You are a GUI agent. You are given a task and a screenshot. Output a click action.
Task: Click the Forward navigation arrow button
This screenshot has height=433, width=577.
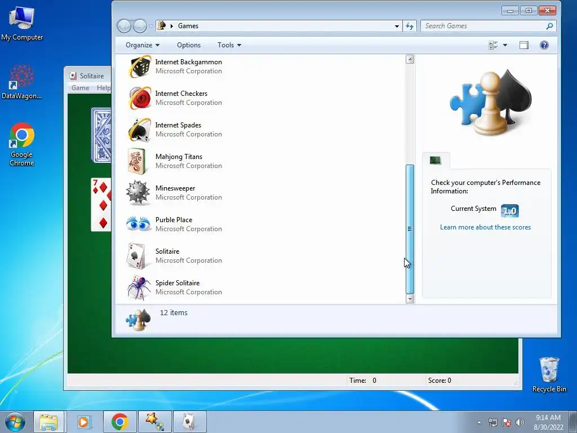pyautogui.click(x=140, y=26)
